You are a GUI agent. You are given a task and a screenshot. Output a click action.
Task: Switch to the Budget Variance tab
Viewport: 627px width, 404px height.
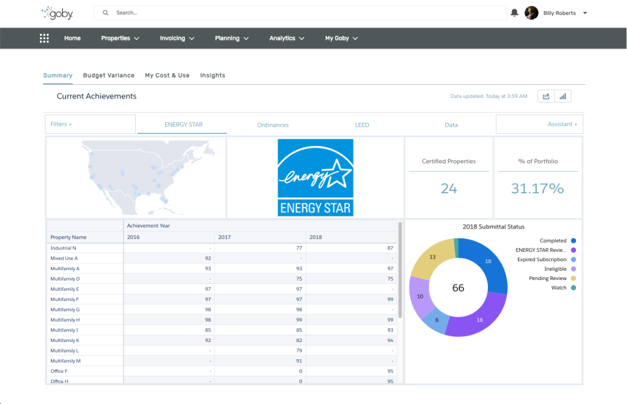pyautogui.click(x=108, y=75)
